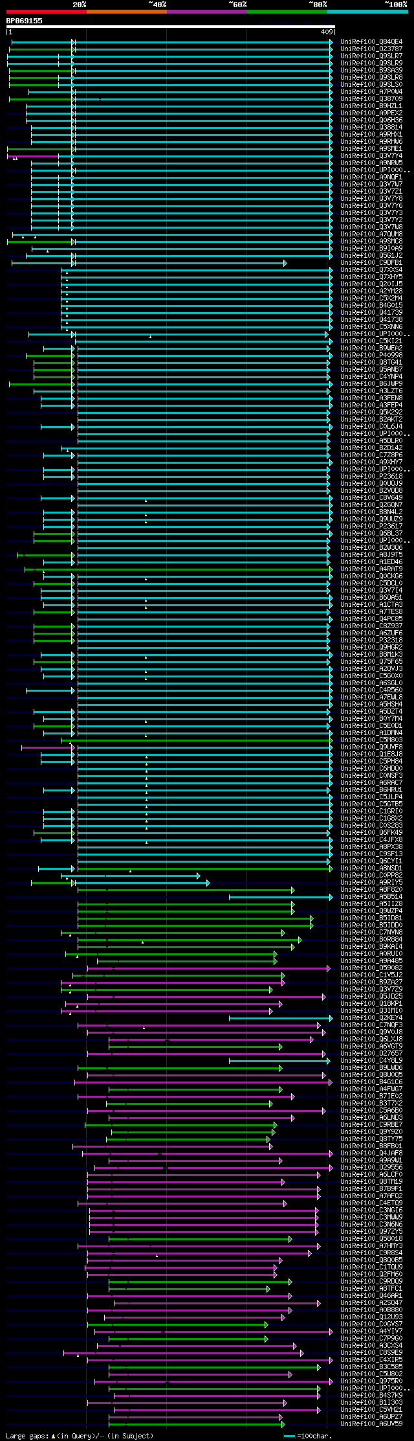Select hit label UniRef100_C9DFB1
The height and width of the screenshot is (1441, 414).
[x=371, y=263]
